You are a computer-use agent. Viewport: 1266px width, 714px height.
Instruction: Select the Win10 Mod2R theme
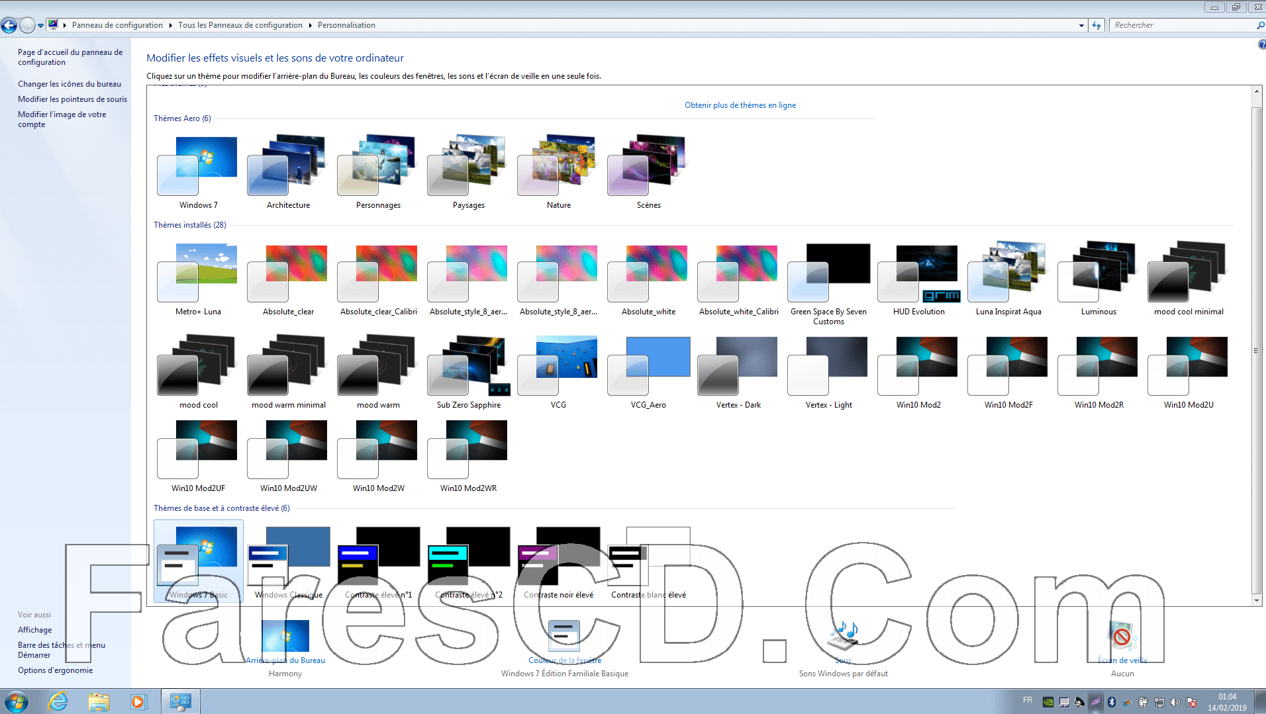click(x=1098, y=371)
